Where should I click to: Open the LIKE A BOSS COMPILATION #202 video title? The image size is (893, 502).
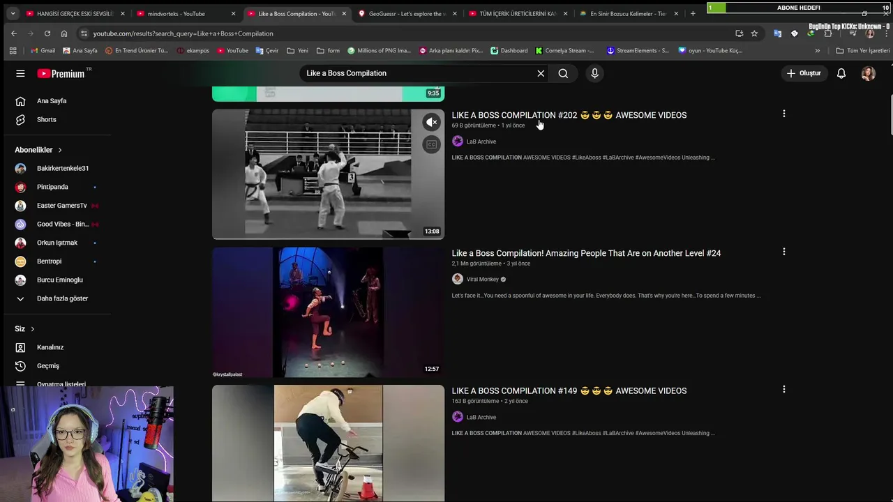[x=569, y=115]
